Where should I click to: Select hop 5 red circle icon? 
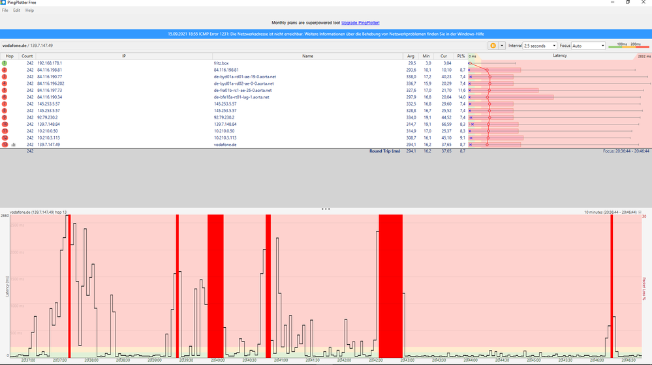(x=5, y=90)
